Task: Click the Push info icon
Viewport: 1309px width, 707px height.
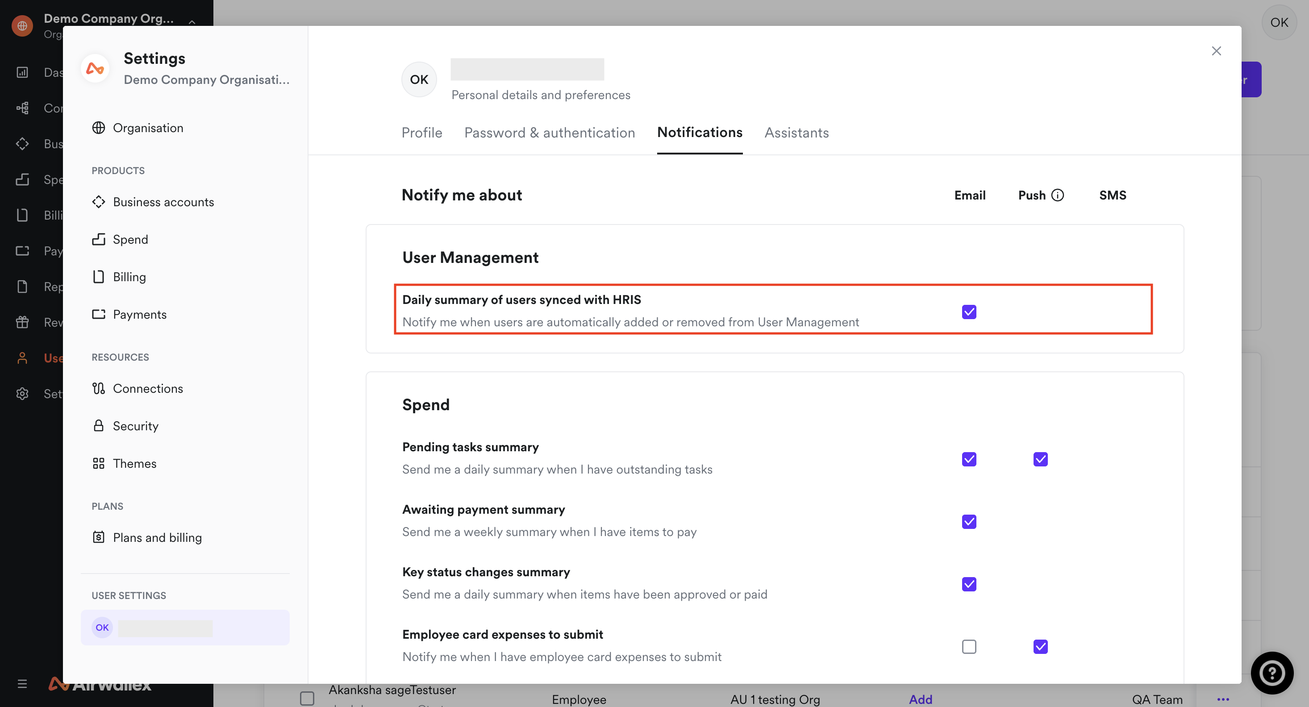Action: pyautogui.click(x=1058, y=195)
